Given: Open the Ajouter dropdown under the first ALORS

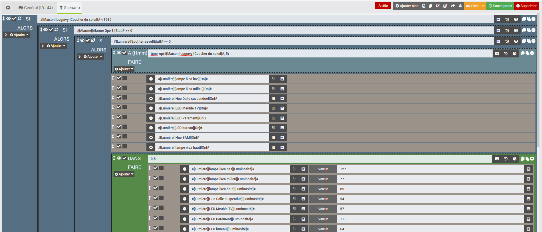Looking at the screenshot, I should tap(19, 35).
